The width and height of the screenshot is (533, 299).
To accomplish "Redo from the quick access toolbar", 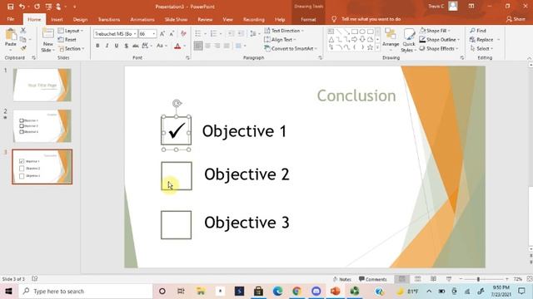I will [x=37, y=7].
